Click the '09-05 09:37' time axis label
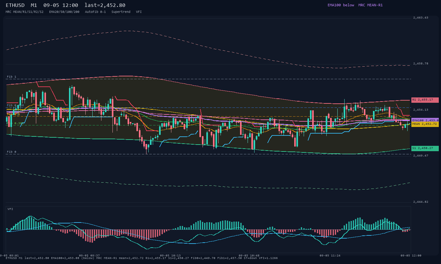This screenshot has height=264, width=441. pos(89,256)
